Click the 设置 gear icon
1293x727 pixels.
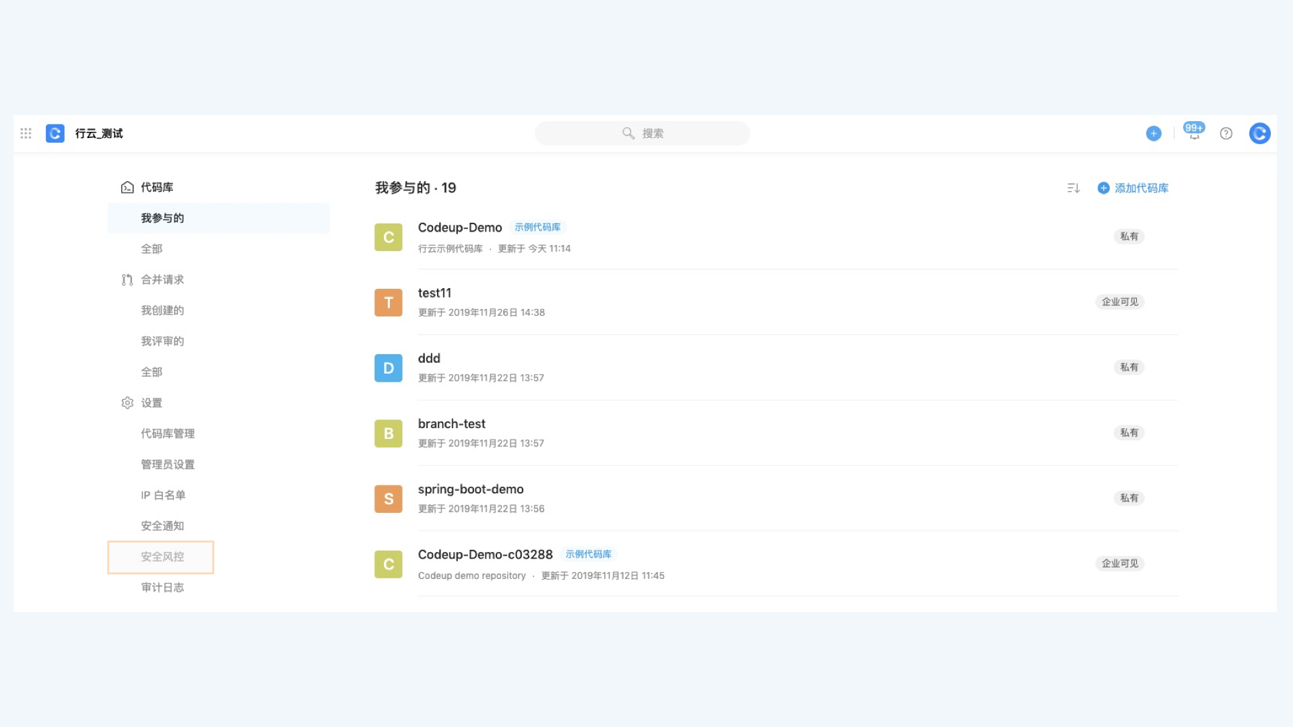[127, 403]
